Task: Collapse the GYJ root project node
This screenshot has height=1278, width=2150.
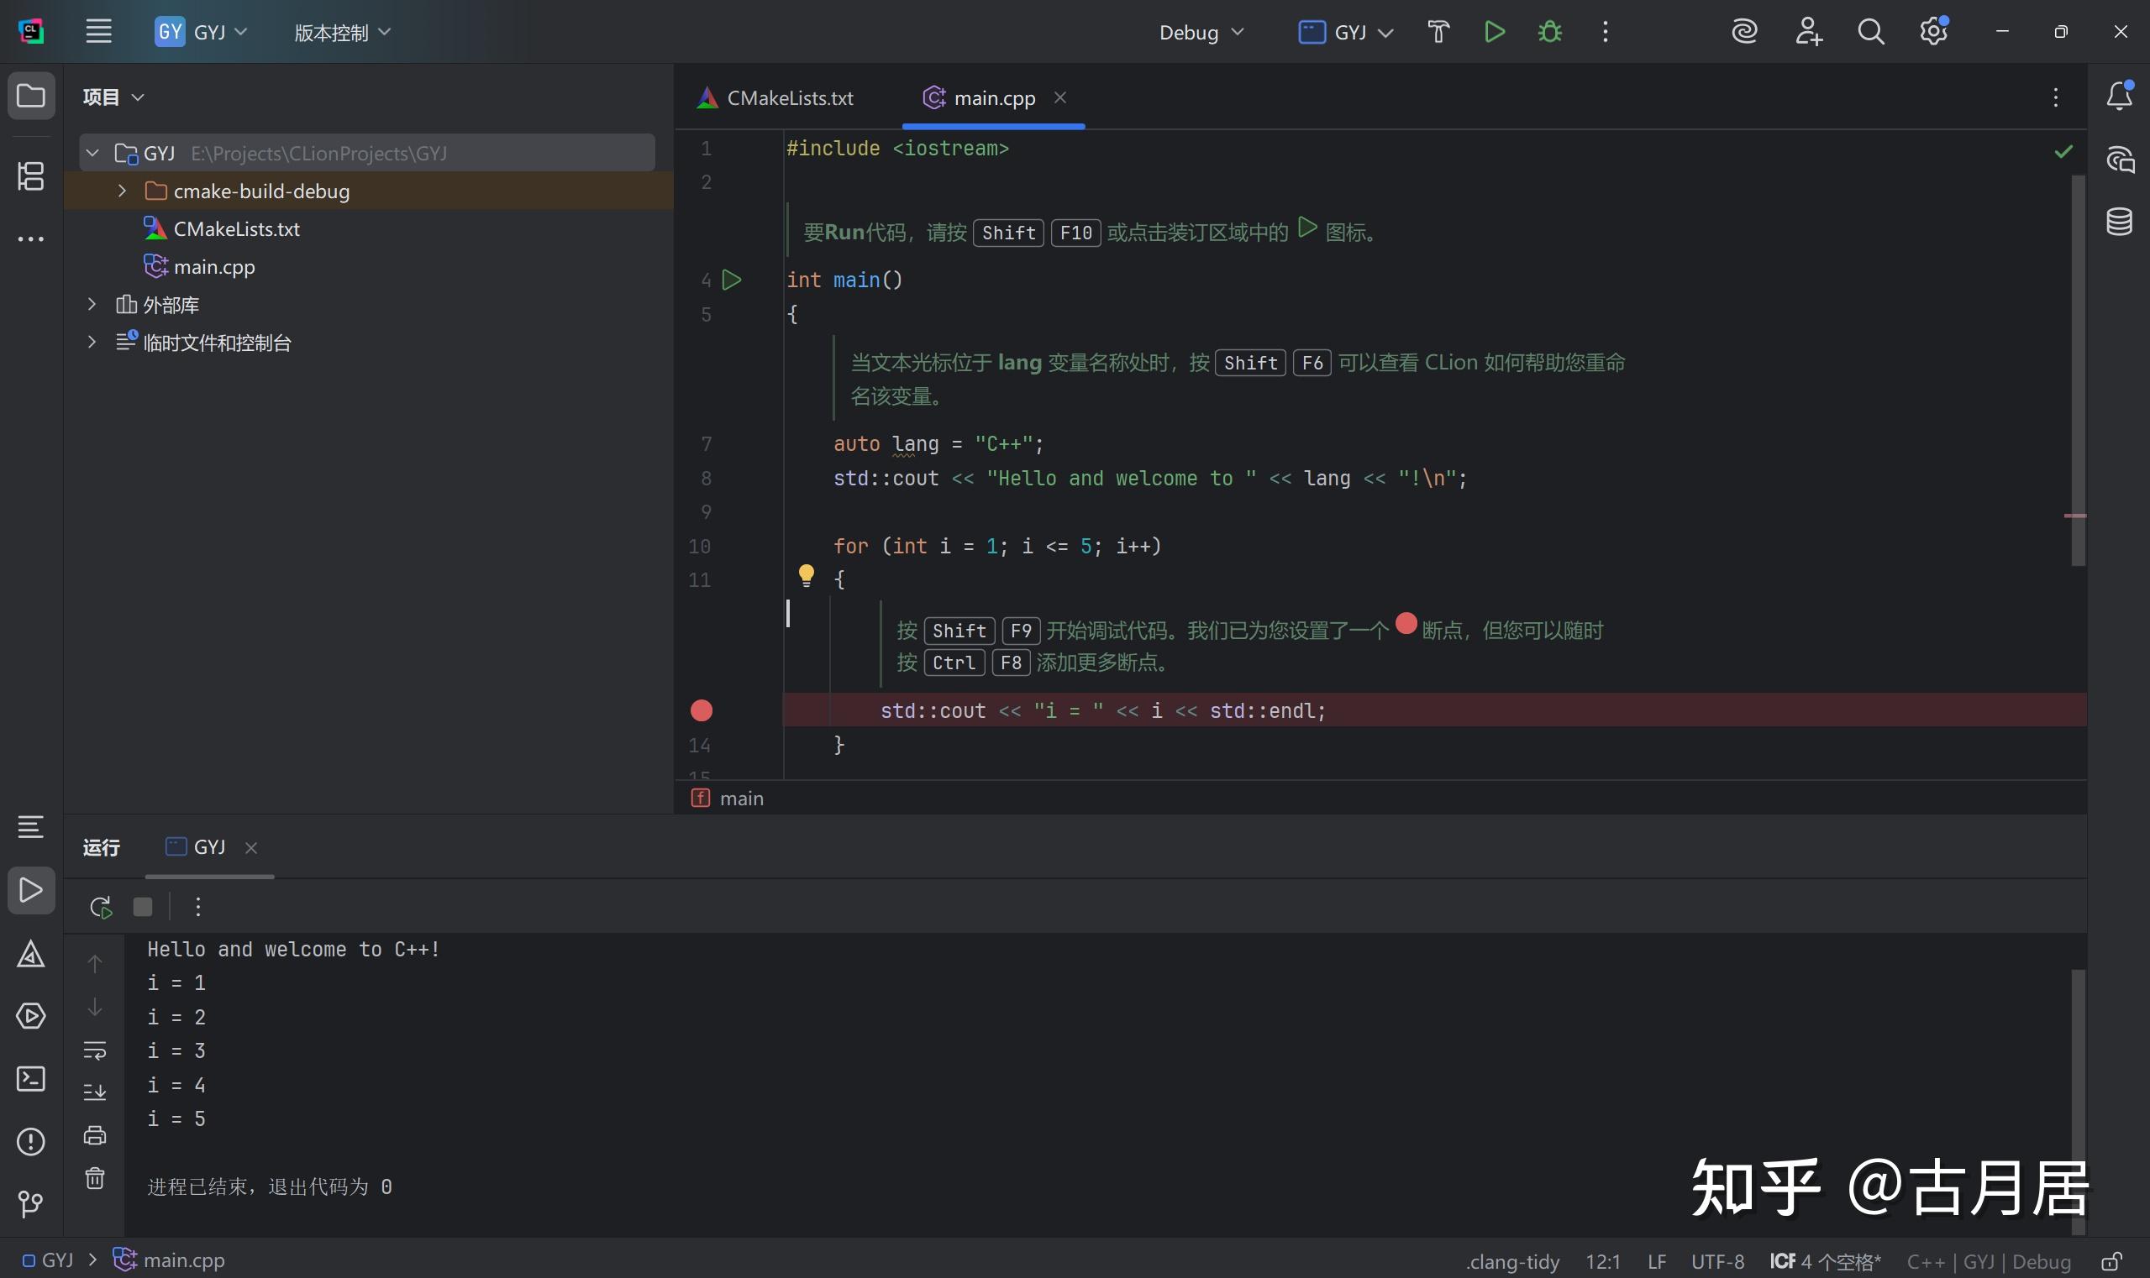Action: coord(92,153)
